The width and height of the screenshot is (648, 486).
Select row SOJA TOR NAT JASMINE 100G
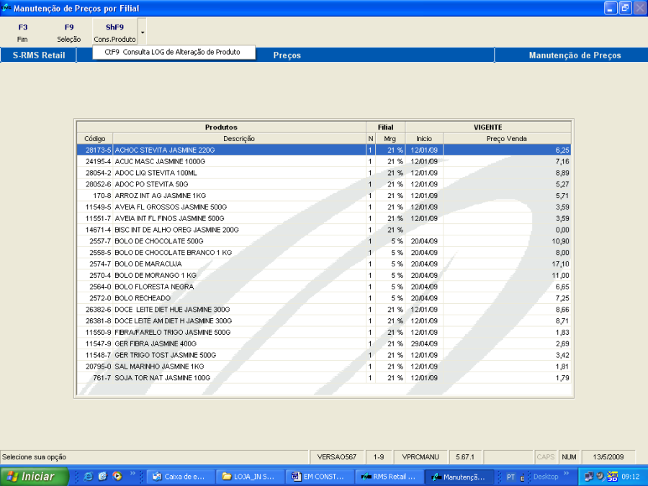324,378
